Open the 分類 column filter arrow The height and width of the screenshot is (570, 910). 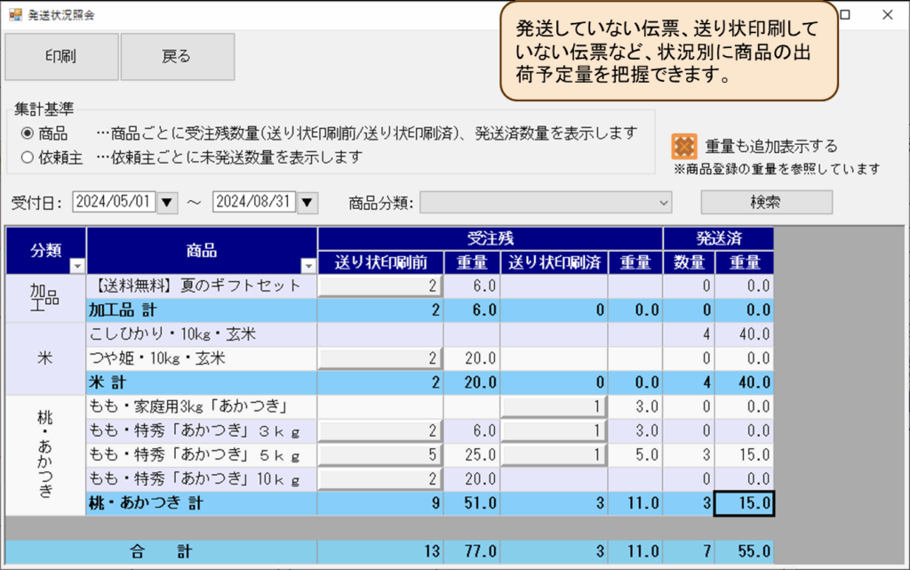76,265
